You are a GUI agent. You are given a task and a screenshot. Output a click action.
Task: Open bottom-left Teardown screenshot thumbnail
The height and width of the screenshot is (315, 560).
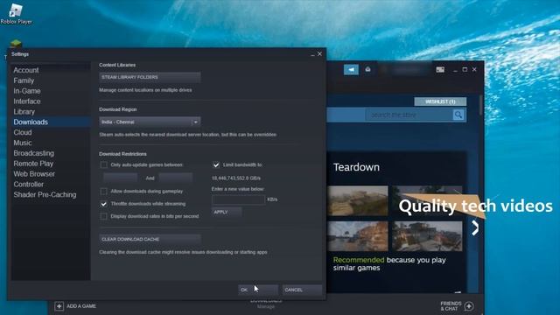[x=358, y=236]
